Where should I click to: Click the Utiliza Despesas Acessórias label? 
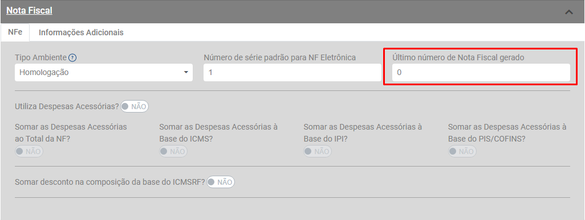coord(67,106)
